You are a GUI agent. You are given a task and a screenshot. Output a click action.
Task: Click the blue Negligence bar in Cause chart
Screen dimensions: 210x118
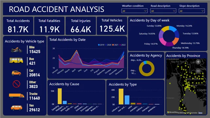pos(65,103)
